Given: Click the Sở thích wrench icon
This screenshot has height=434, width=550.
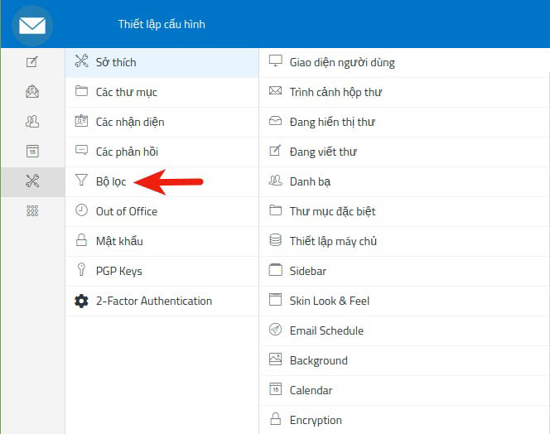Looking at the screenshot, I should click(81, 61).
